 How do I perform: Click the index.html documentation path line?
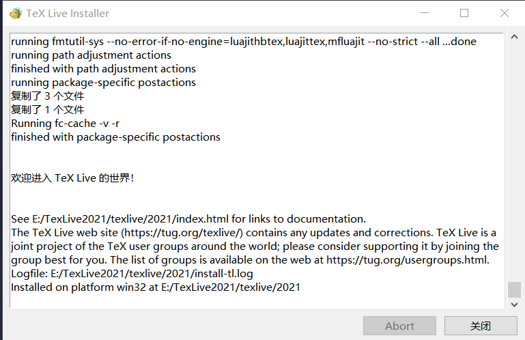click(188, 219)
